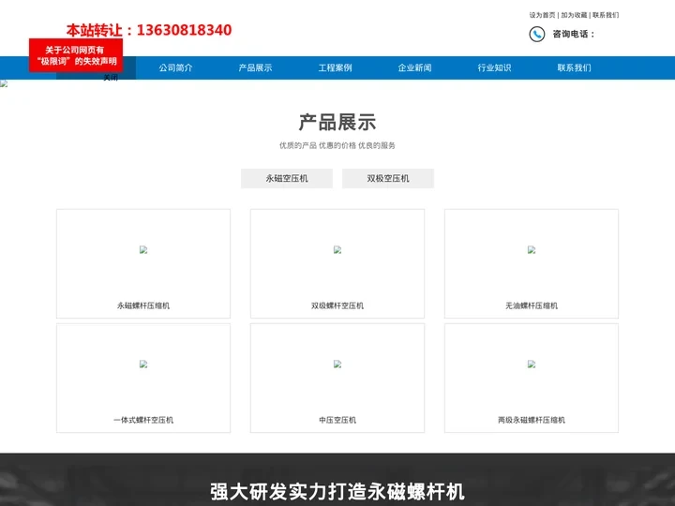Click the 设为首页 link at top
The height and width of the screenshot is (506, 675).
coord(542,15)
